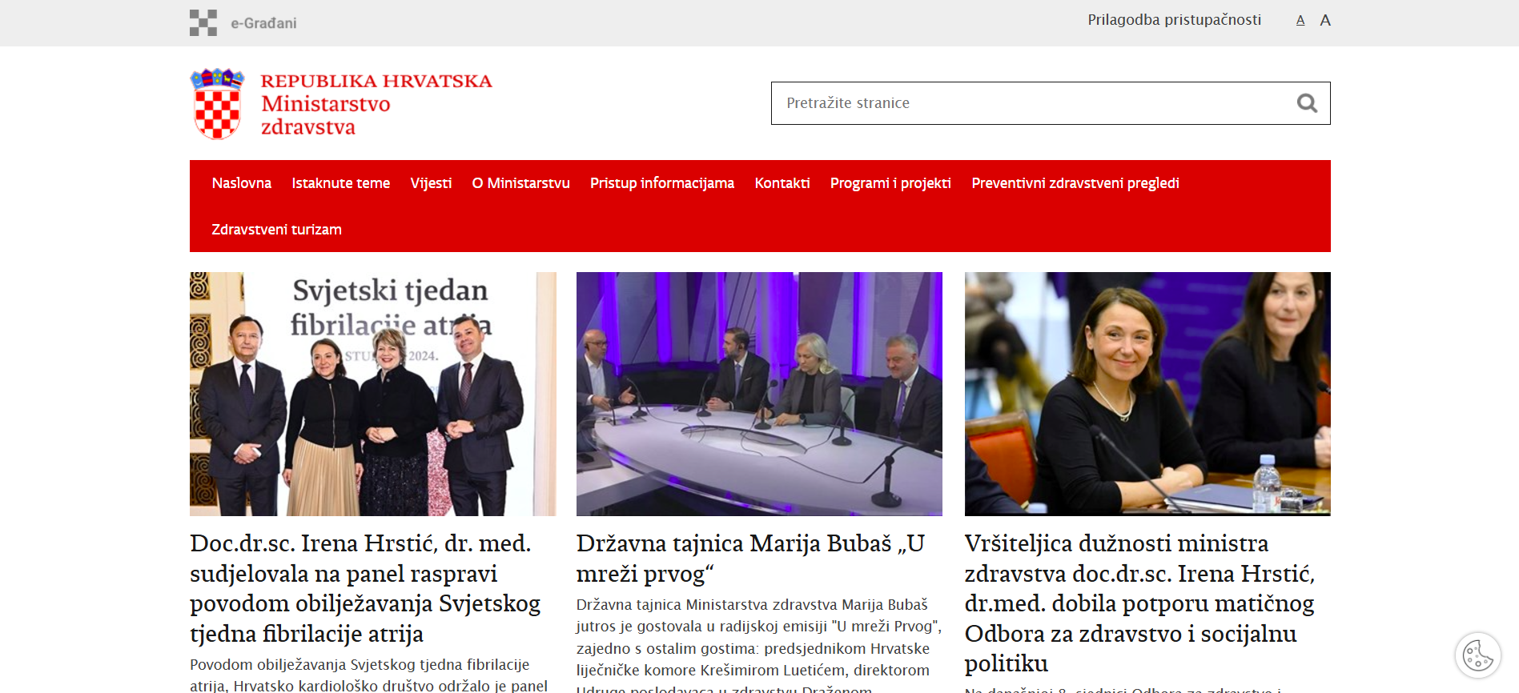Select the larger font size A
Viewport: 1519px width, 693px height.
click(x=1325, y=21)
